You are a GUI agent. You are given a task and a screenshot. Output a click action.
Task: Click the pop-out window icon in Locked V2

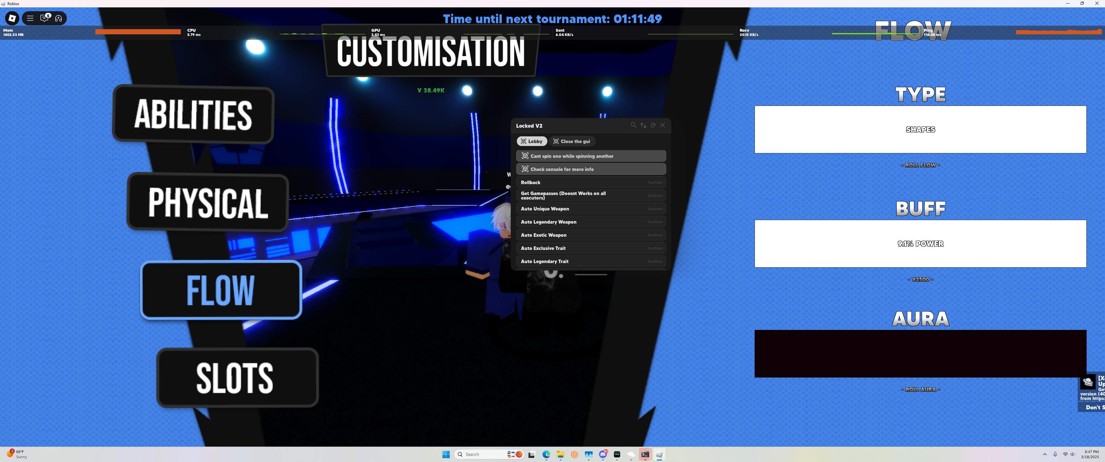click(653, 125)
